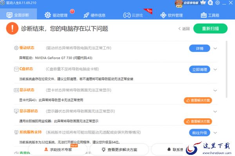Click the toolbox icon on 工具箱 tab
The height and width of the screenshot is (156, 235).
(204, 15)
